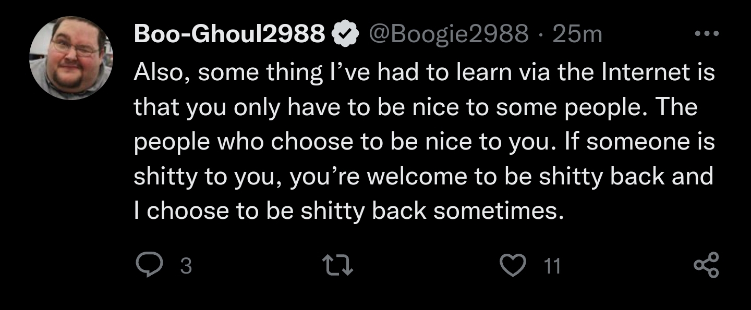
Task: Click the line ending "shitty back sometimes."
Action: pos(349,210)
